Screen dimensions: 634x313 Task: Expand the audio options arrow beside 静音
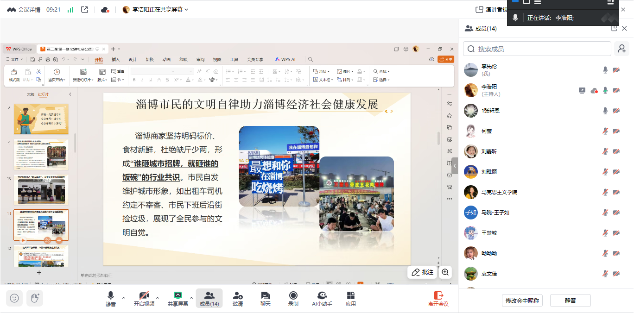click(123, 298)
